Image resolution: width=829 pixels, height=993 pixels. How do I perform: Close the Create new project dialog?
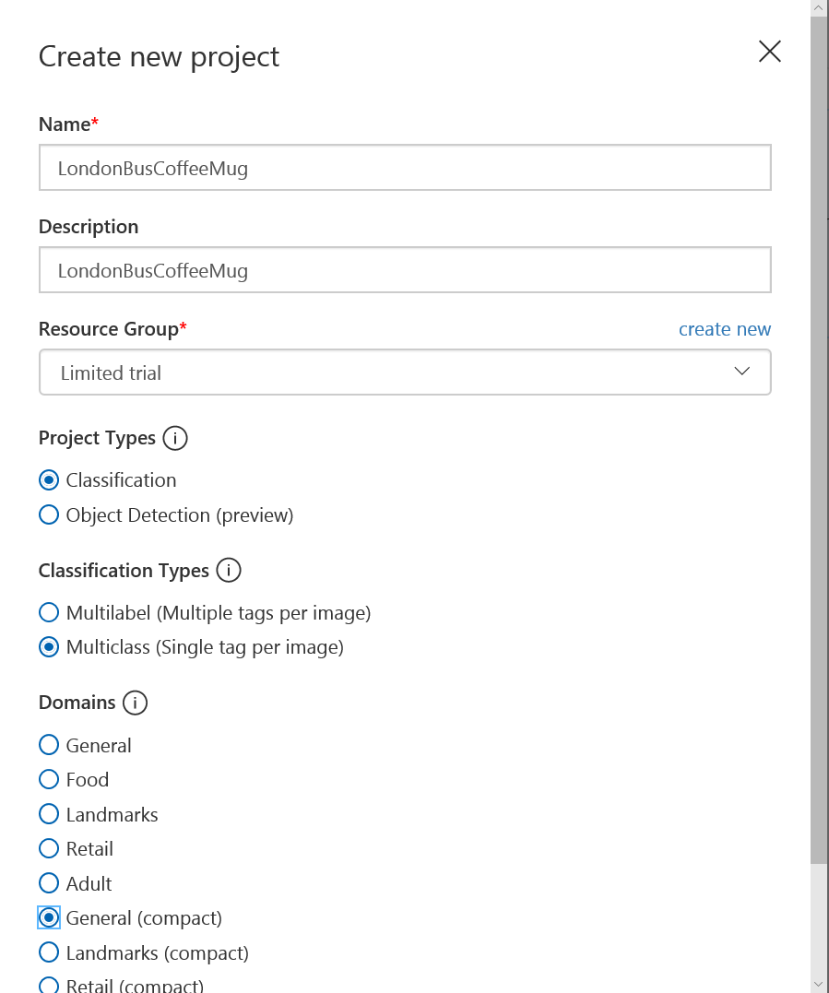[x=769, y=52]
